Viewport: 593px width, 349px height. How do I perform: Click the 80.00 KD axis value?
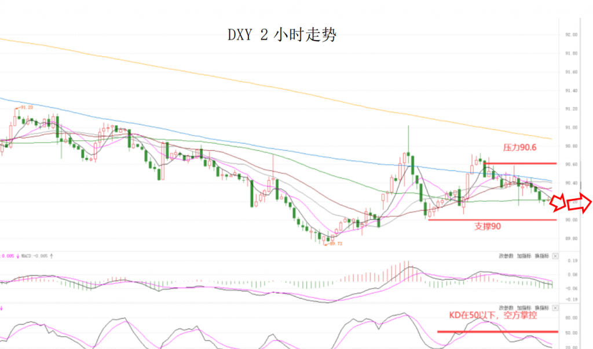click(572, 318)
